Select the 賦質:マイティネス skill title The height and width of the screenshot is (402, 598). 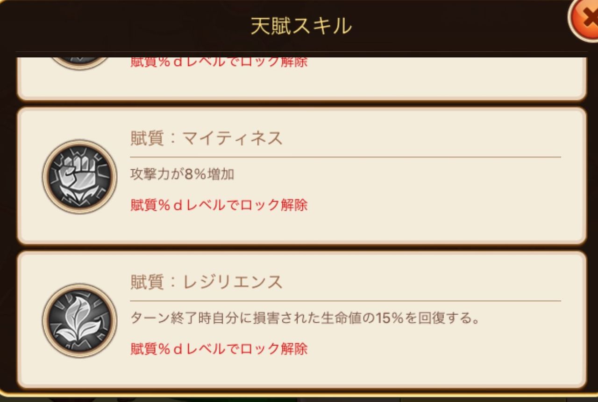coord(206,139)
